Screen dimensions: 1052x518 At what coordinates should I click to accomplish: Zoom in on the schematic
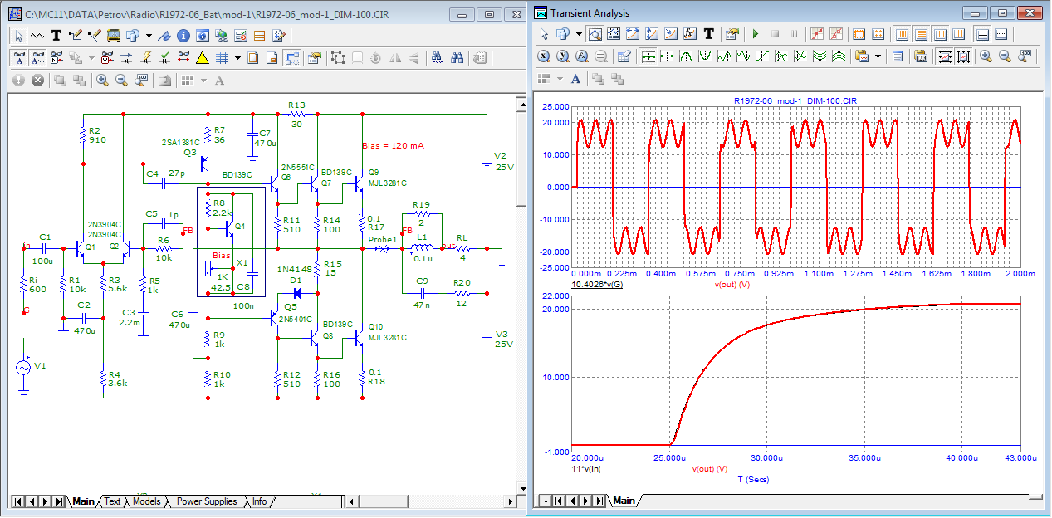[x=102, y=81]
